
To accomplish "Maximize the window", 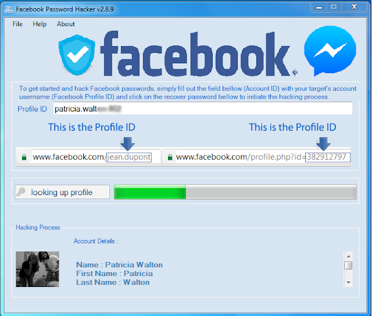I will click(x=334, y=7).
